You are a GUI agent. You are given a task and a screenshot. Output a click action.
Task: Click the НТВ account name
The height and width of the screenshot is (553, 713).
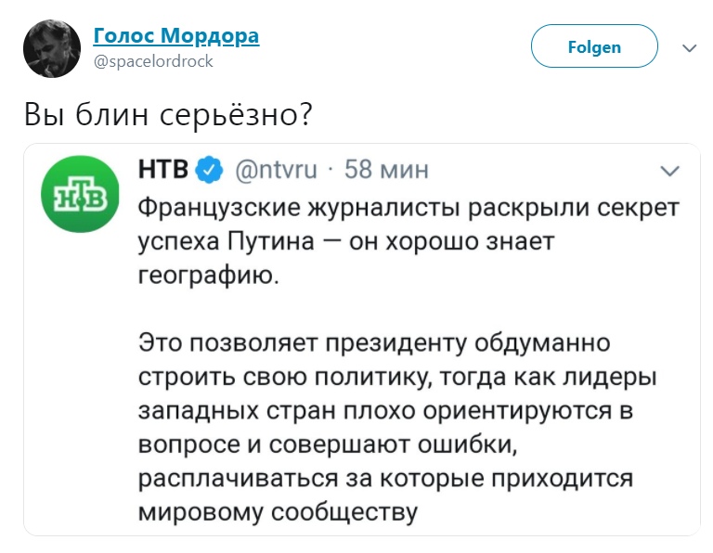pyautogui.click(x=163, y=170)
